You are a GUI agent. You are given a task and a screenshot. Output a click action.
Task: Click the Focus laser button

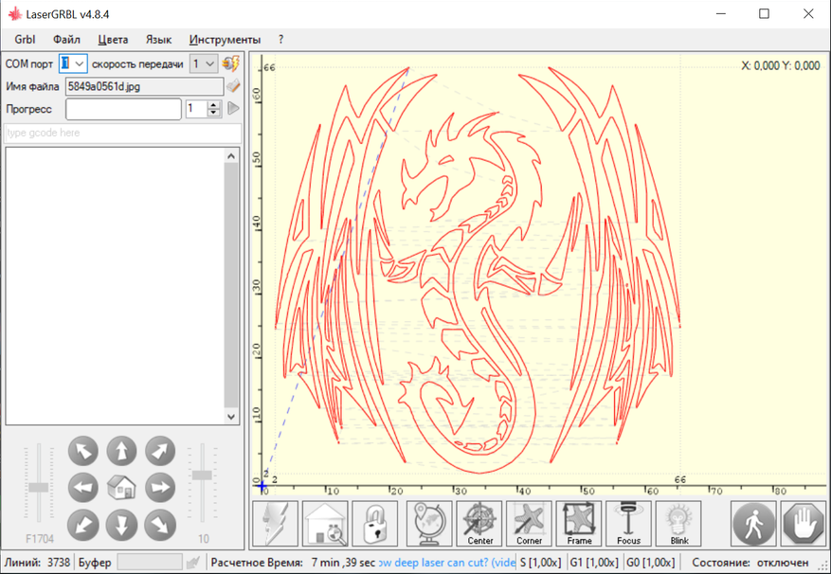tap(628, 524)
